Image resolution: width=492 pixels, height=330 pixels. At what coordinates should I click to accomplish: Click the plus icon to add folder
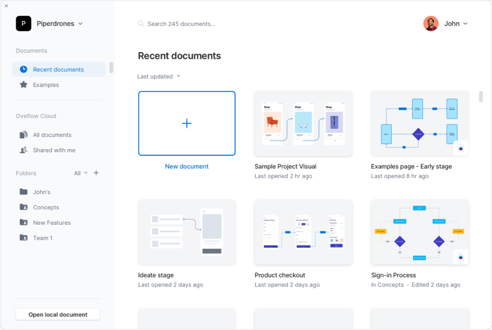pos(96,173)
